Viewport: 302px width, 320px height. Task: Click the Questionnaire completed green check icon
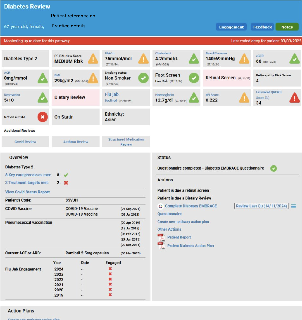274,168
